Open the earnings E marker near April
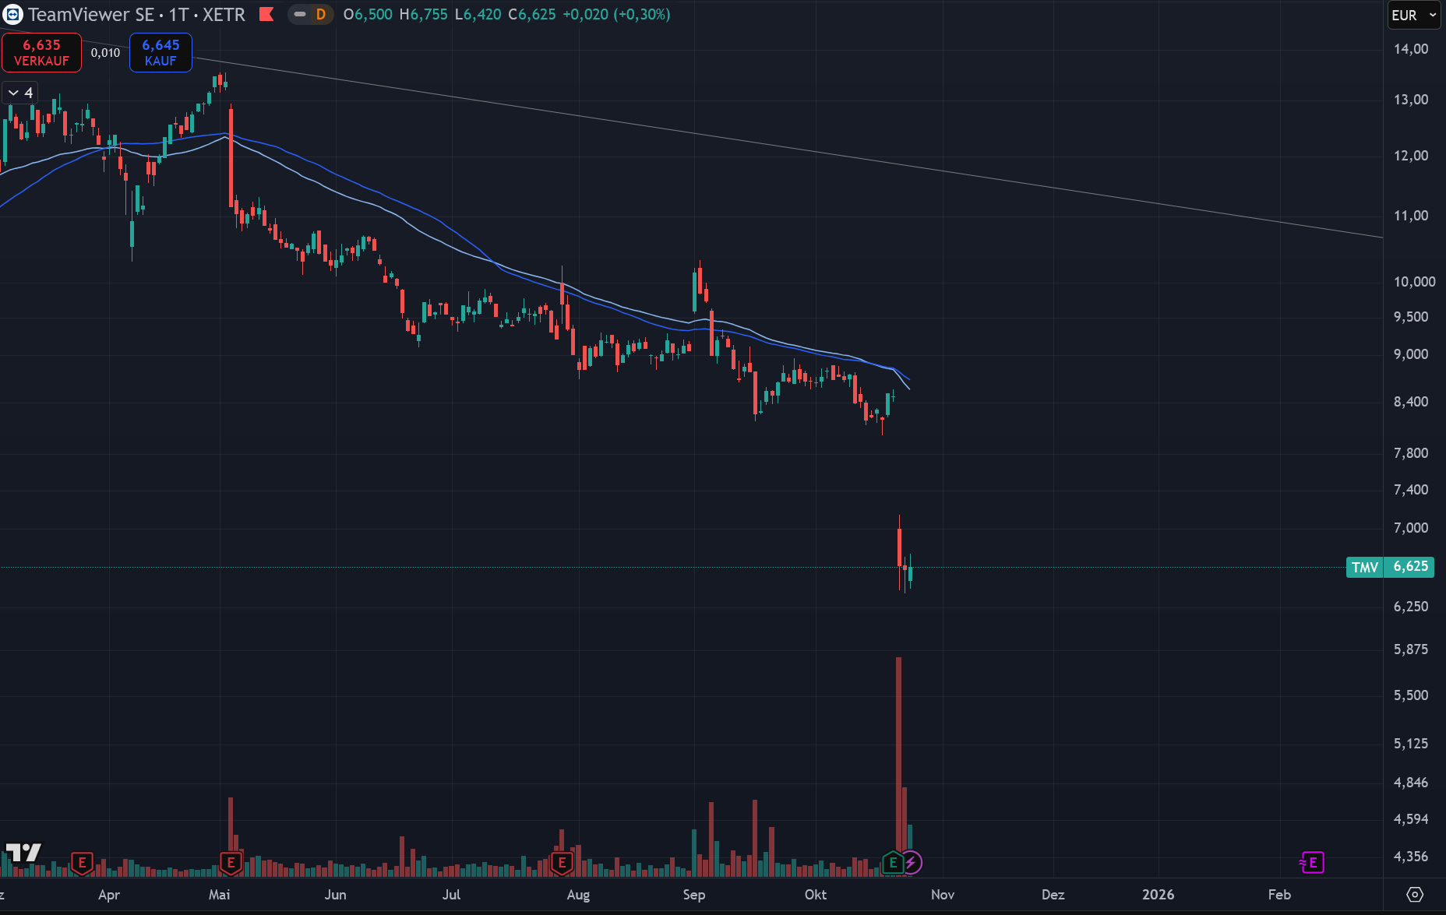This screenshot has width=1446, height=915. [x=82, y=863]
